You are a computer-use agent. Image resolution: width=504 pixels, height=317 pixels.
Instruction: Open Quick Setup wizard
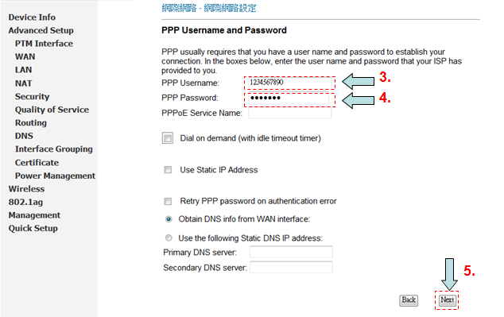(x=33, y=228)
